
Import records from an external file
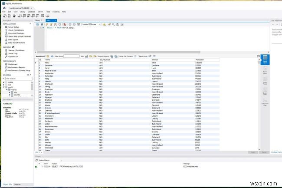pyautogui.click(x=116, y=56)
